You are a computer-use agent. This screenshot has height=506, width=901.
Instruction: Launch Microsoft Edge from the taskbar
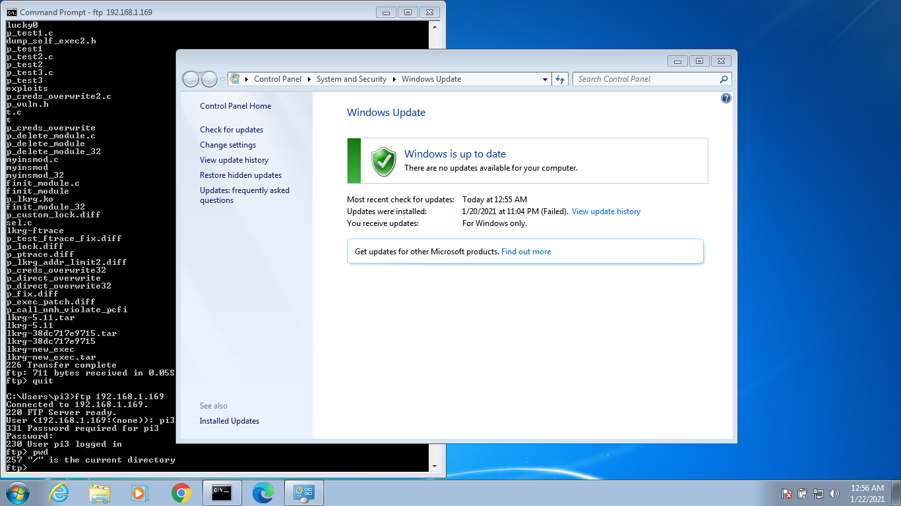tap(263, 493)
